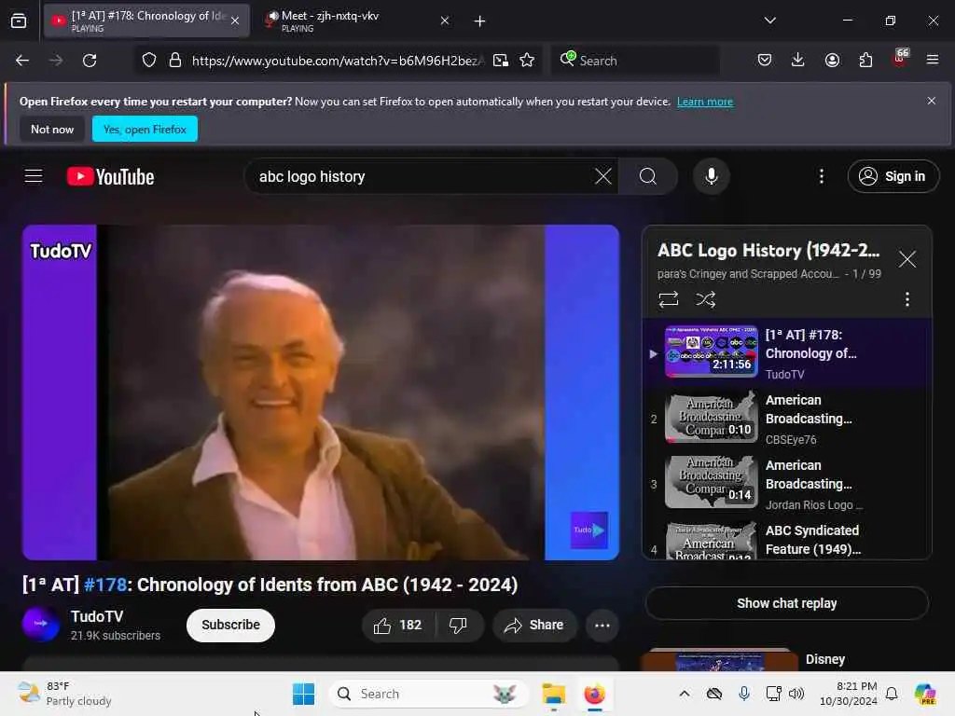Open playlist options three-dot menu

tap(907, 299)
